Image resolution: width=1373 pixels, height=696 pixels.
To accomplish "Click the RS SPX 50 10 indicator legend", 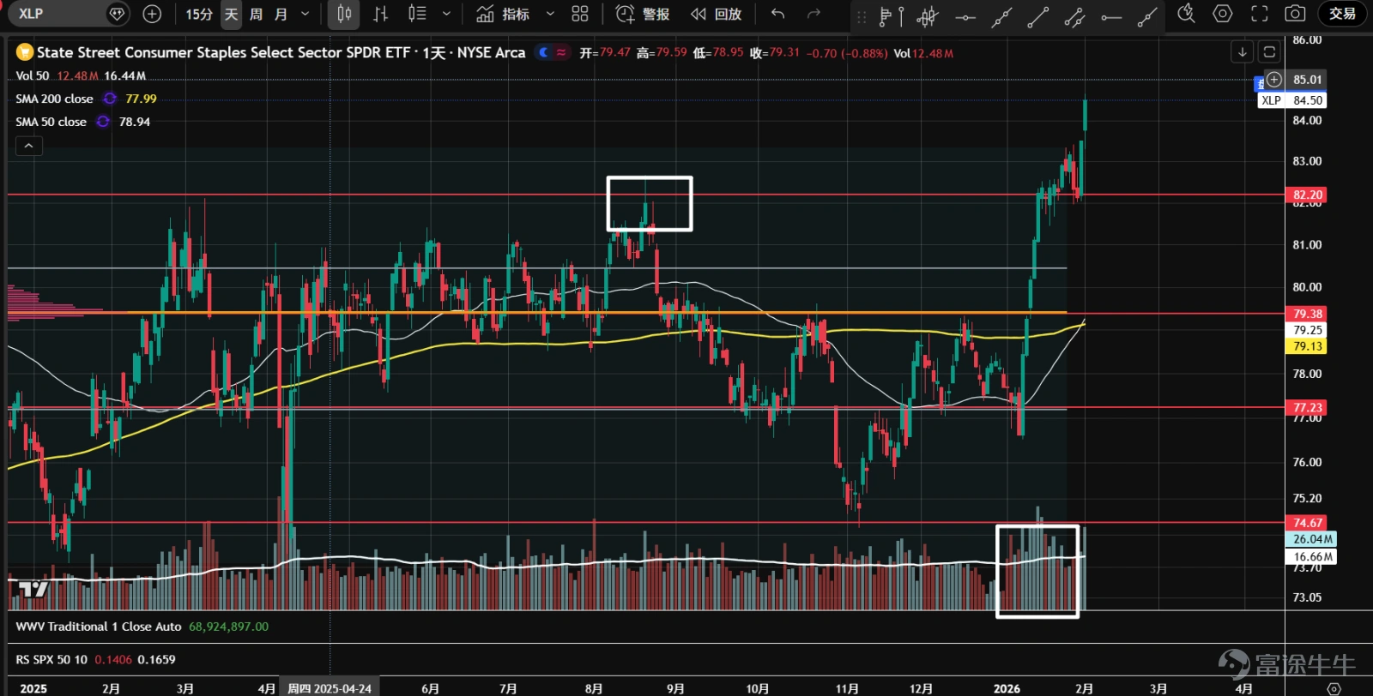I will [51, 659].
